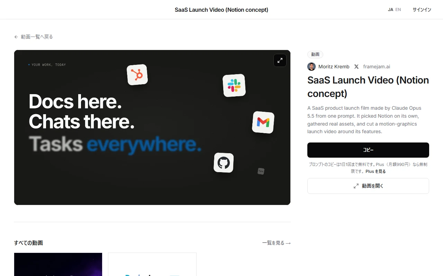Click the dark video preview player
The height and width of the screenshot is (276, 443).
tap(152, 127)
